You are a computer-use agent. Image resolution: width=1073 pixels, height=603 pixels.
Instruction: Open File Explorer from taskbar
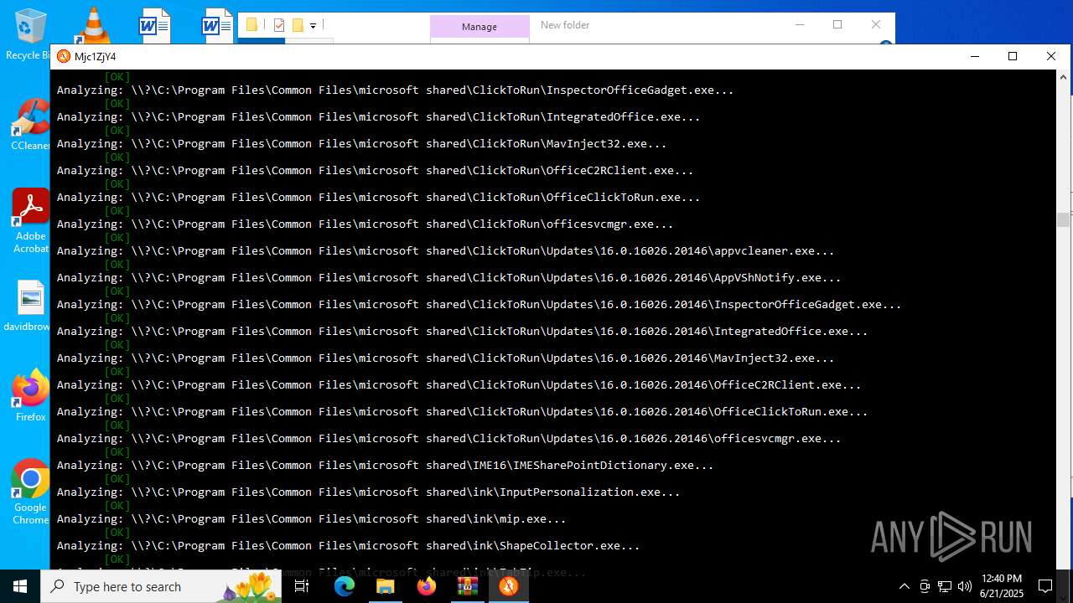point(385,586)
